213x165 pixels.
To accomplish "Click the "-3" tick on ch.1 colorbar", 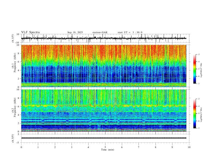I will point(198,54).
